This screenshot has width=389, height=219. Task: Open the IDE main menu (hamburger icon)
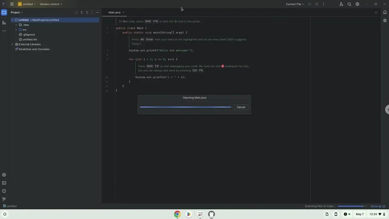pos(12,4)
